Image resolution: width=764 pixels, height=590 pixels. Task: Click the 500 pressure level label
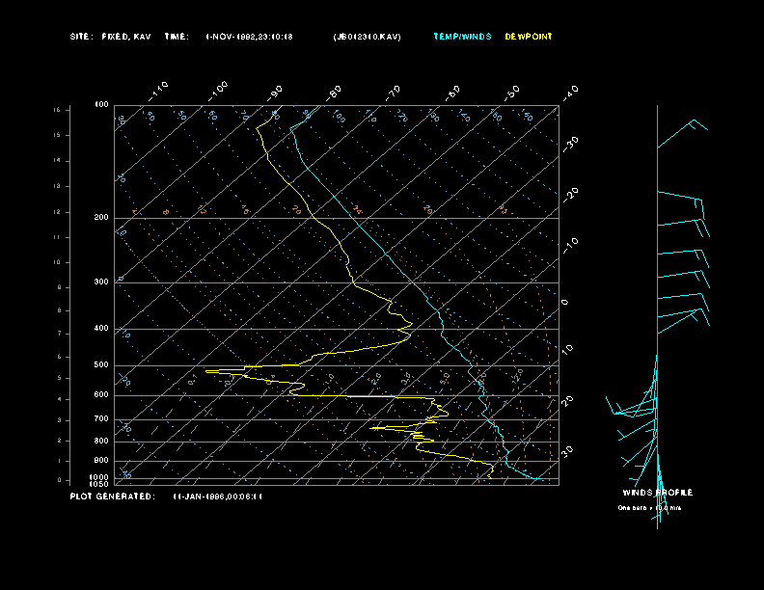101,364
